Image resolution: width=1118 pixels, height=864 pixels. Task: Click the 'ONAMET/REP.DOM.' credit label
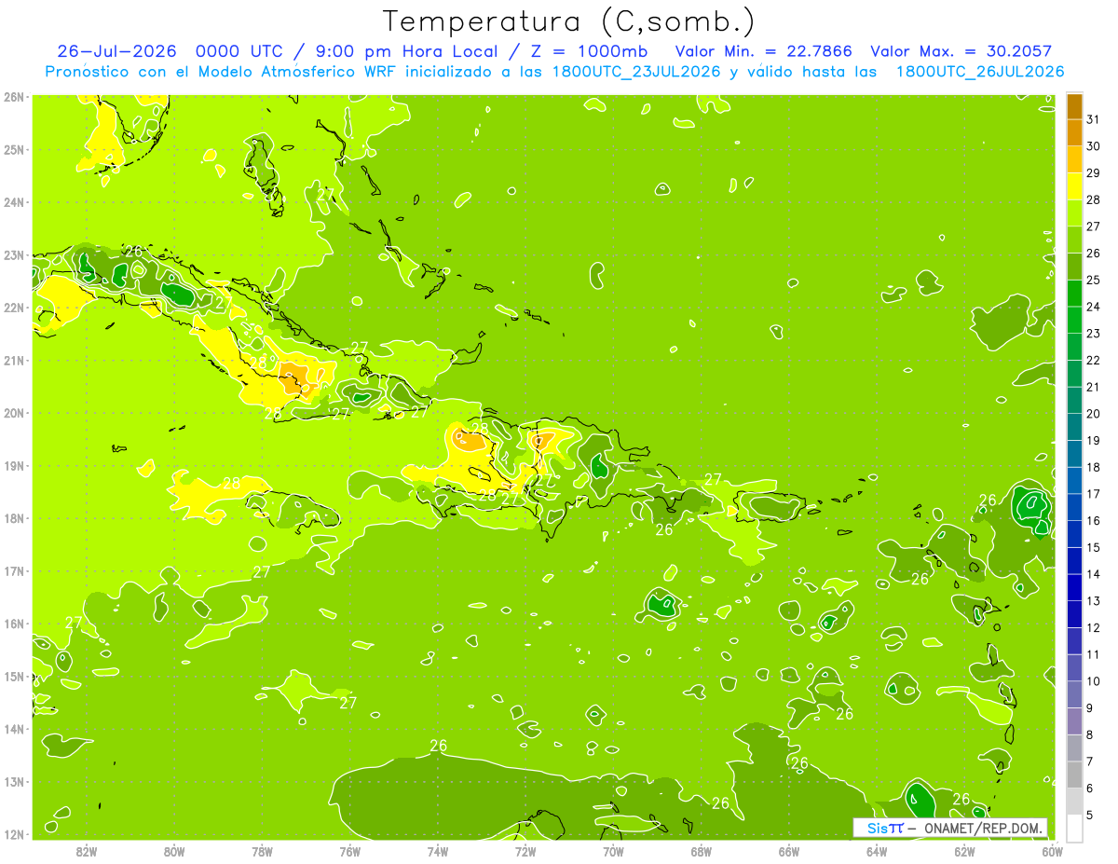point(982,829)
